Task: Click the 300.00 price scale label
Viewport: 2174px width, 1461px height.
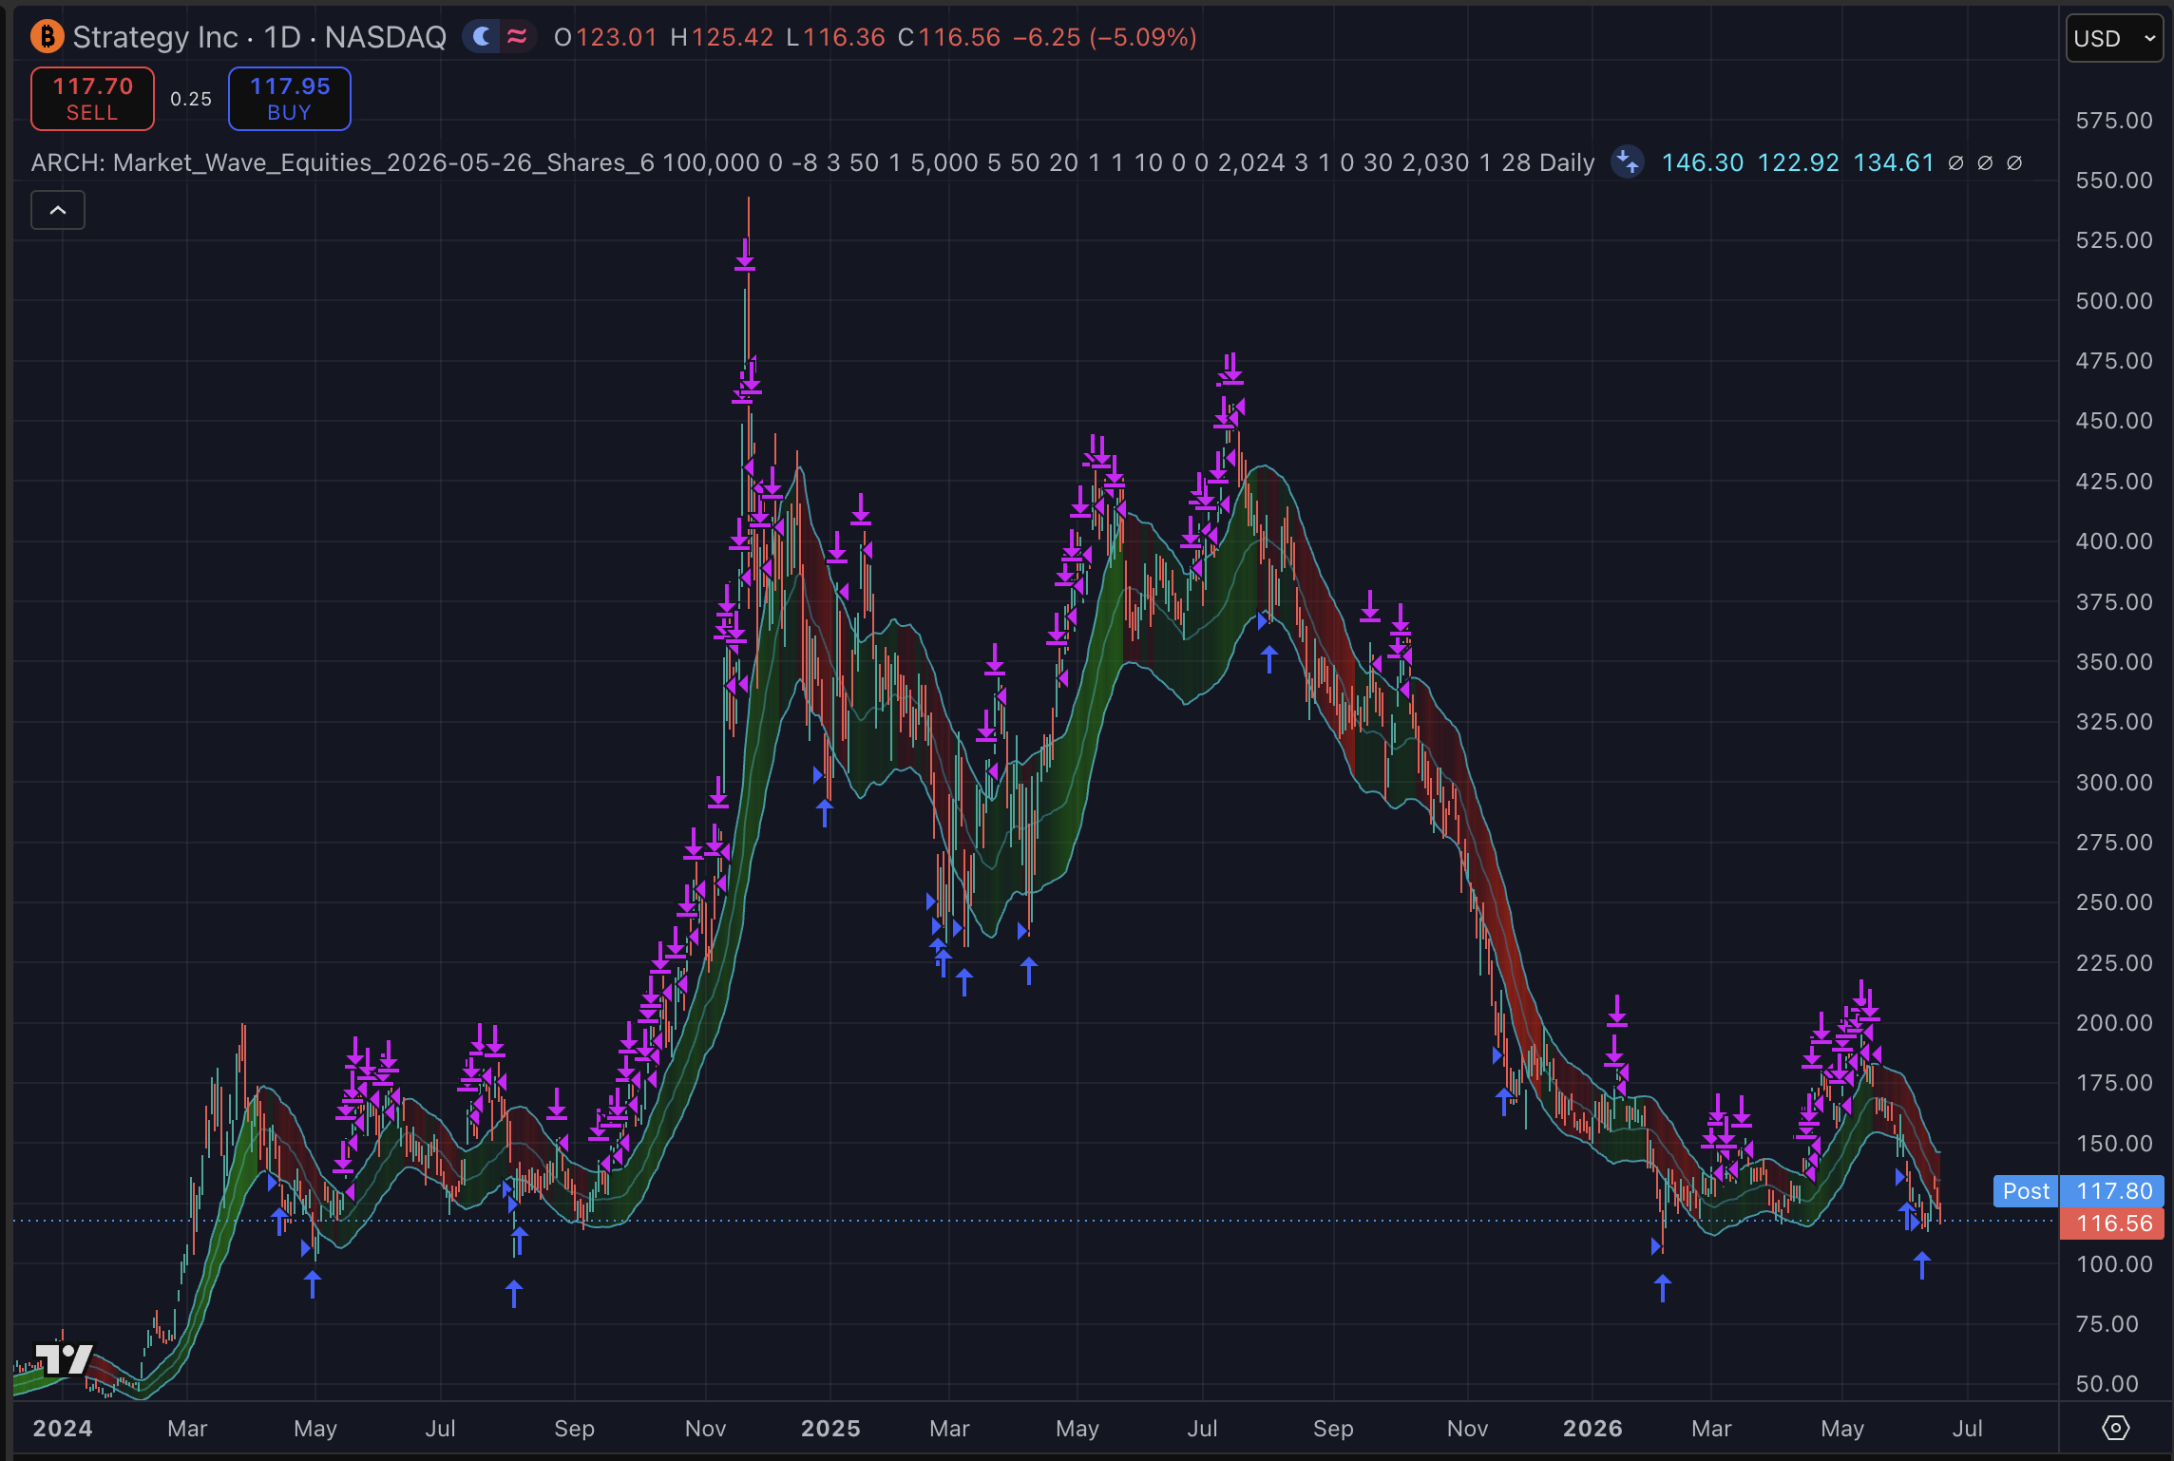Action: click(x=2114, y=783)
